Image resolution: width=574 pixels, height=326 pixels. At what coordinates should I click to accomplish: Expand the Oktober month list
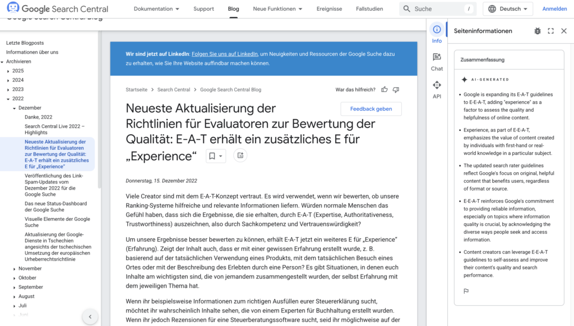(14, 278)
